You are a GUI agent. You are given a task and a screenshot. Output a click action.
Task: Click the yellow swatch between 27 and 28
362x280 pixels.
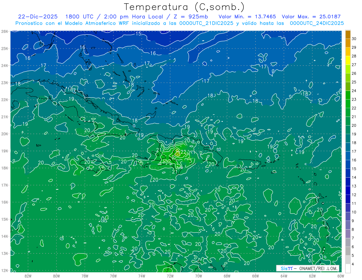pos(348,60)
